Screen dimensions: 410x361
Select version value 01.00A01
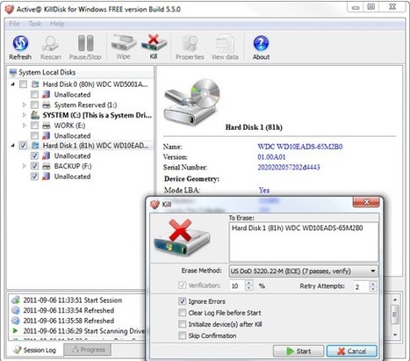coord(271,157)
